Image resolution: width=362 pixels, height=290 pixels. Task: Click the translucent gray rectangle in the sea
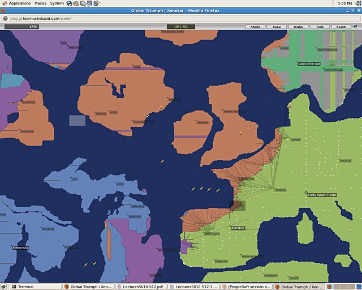point(77,121)
